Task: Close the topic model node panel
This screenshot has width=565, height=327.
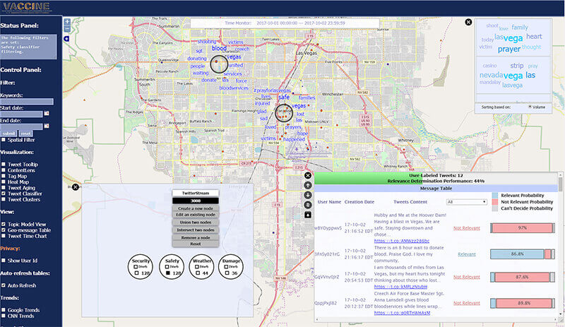Action: pos(76,187)
